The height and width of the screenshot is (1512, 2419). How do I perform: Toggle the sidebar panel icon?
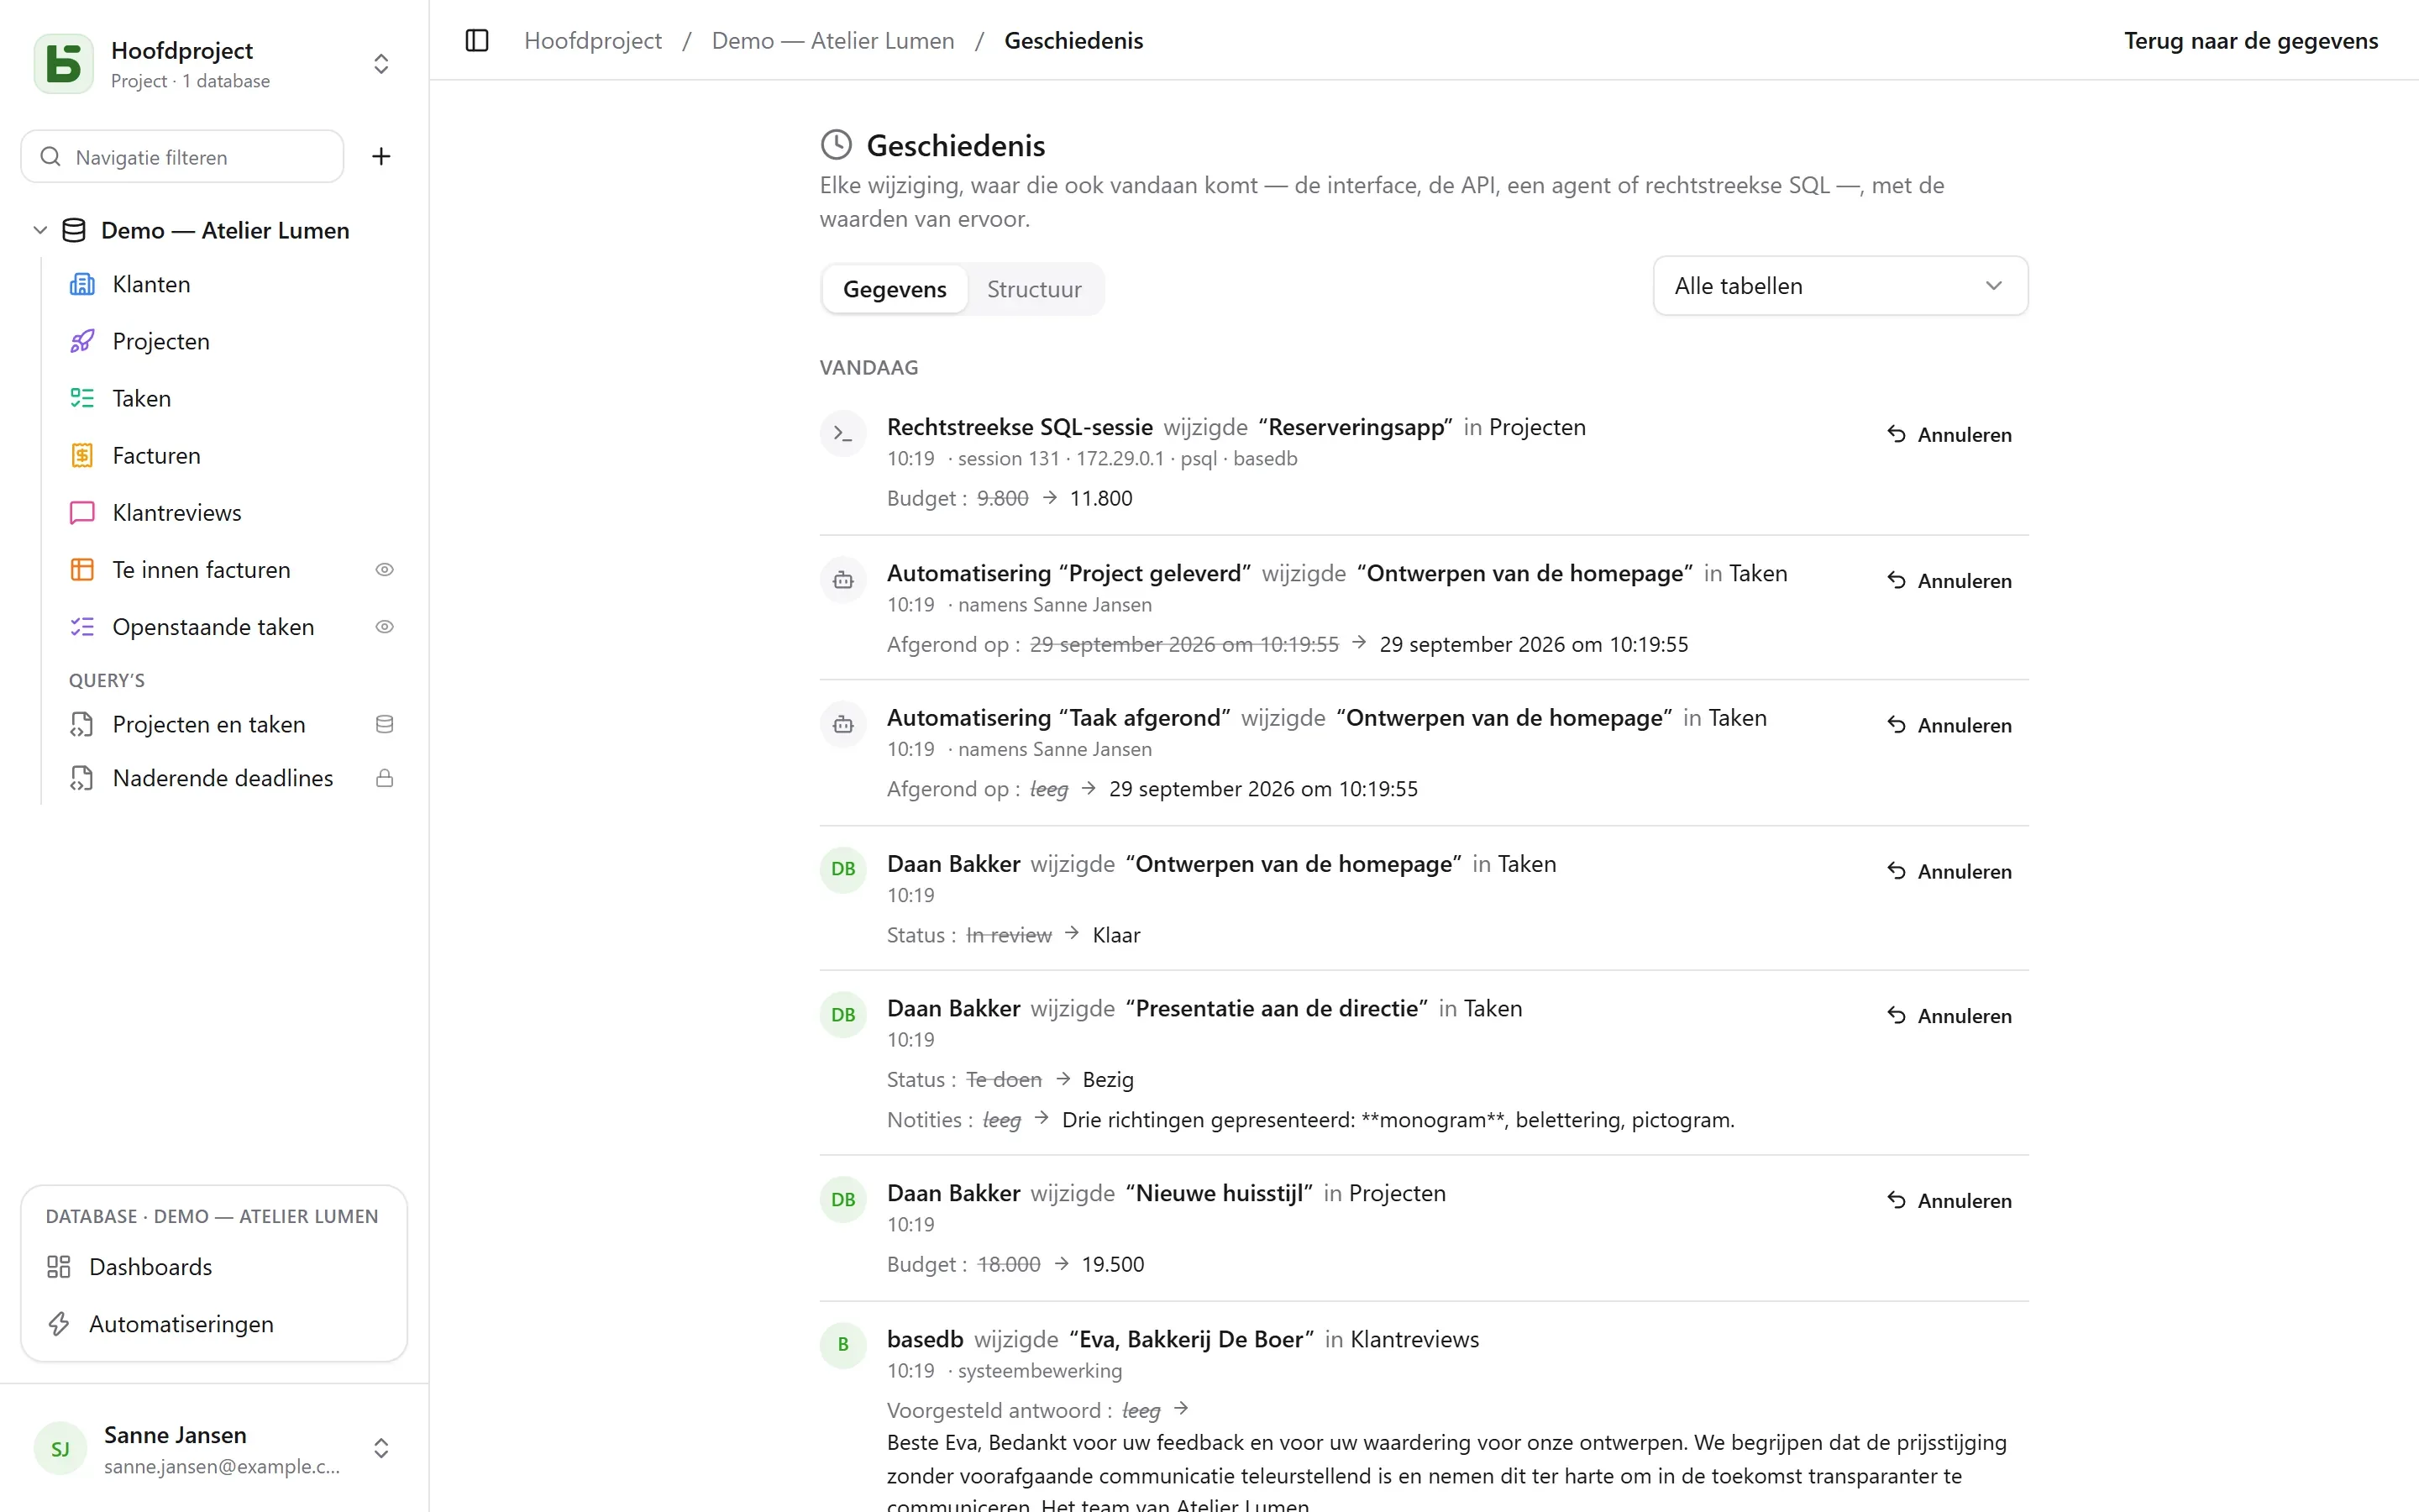(x=477, y=40)
